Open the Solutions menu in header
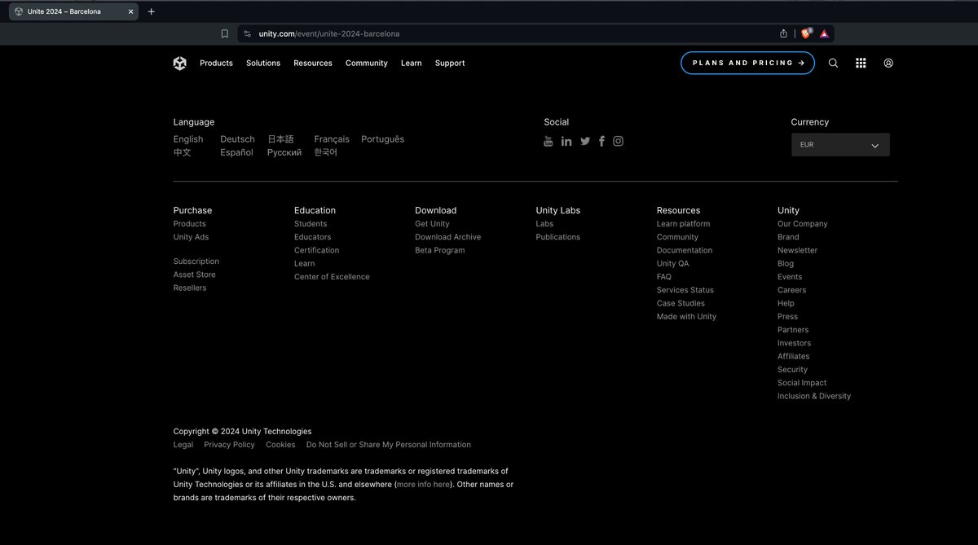This screenshot has width=978, height=545. pos(263,63)
